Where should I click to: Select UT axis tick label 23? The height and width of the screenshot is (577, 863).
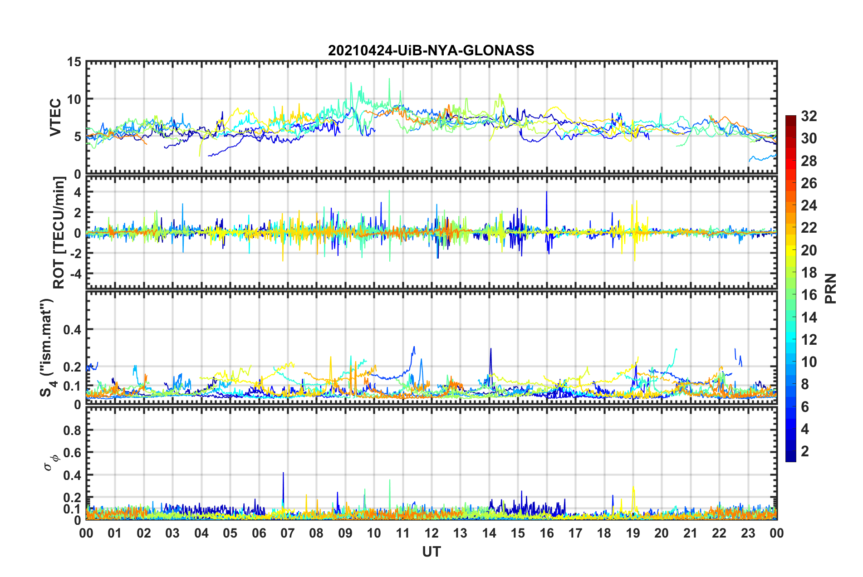[x=748, y=533]
